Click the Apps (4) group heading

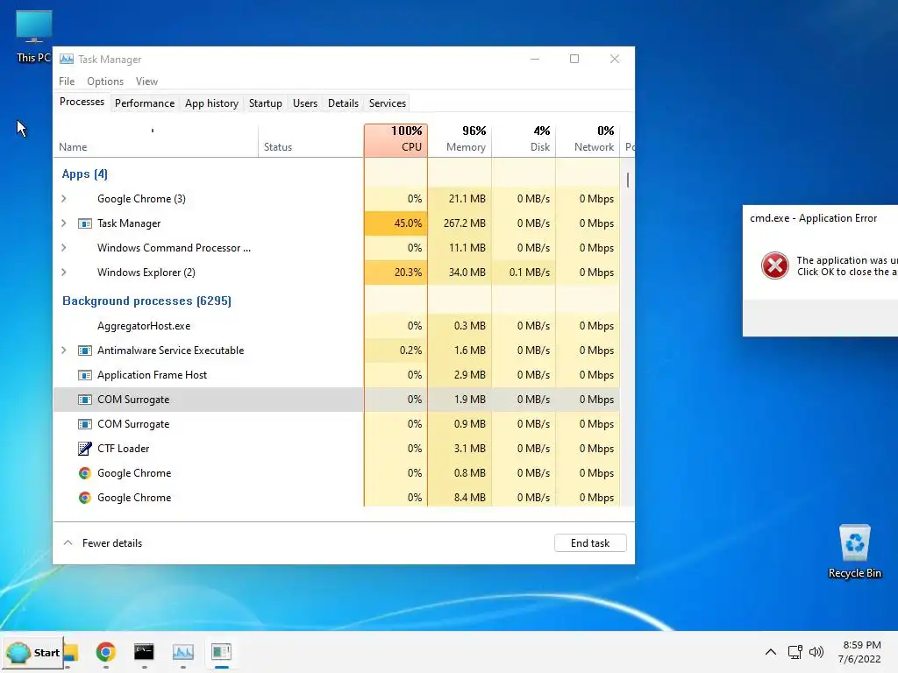[85, 174]
